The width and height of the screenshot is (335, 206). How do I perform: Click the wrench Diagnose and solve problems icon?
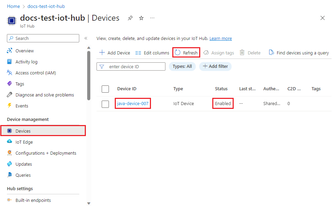tap(9, 95)
